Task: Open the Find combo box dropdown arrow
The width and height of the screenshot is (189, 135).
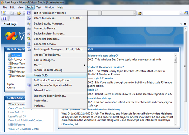Action: pos(181,13)
